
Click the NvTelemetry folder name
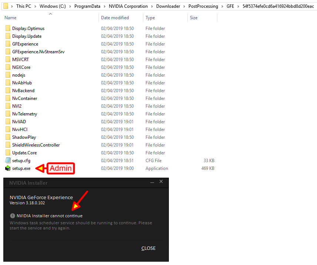click(x=25, y=114)
